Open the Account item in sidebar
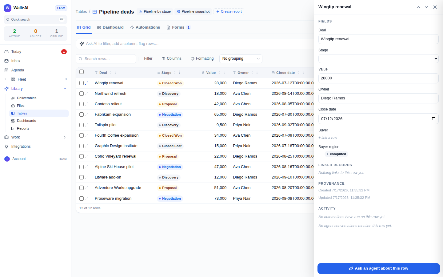Image resolution: width=443 pixels, height=277 pixels. coord(35,159)
